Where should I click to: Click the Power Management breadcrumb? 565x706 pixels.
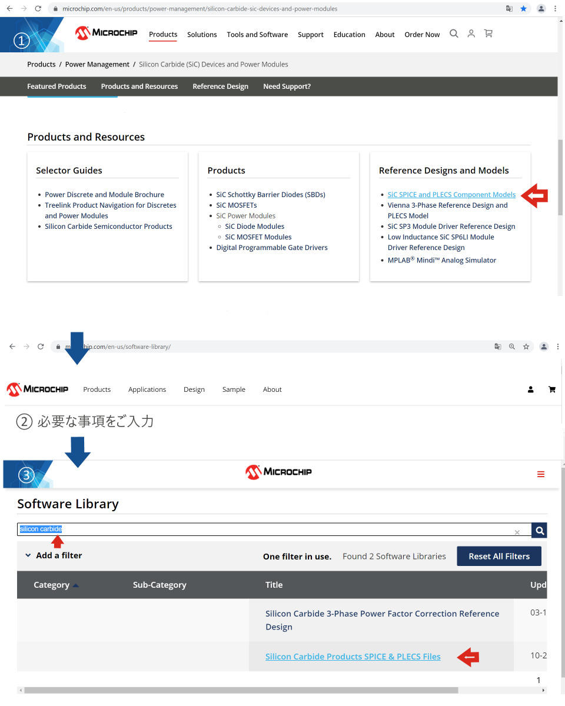click(x=97, y=64)
